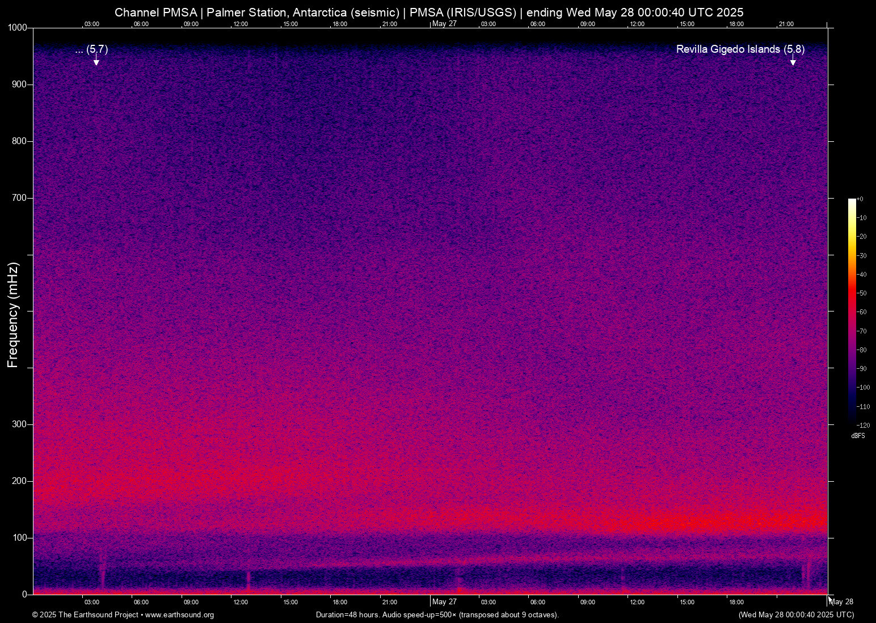Click the bottom-right timestamp in parentheses
Image resolution: width=876 pixels, height=623 pixels.
[x=796, y=615]
